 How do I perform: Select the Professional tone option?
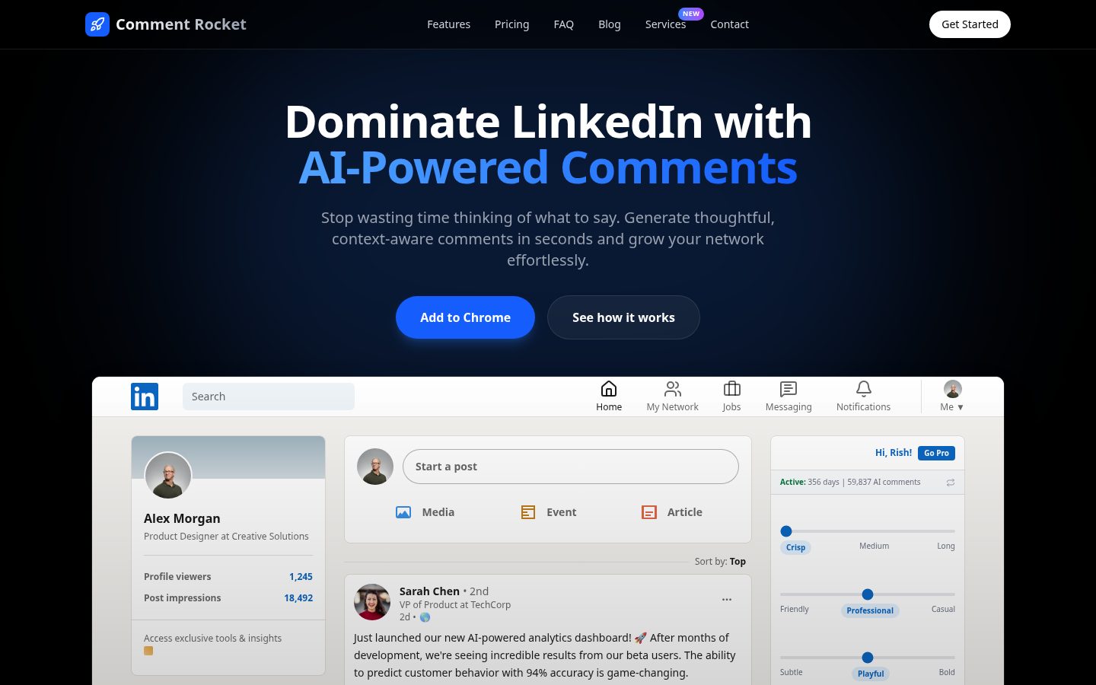(x=870, y=610)
